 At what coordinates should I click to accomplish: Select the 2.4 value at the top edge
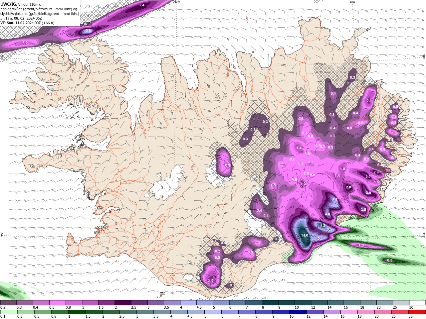[x=142, y=5]
